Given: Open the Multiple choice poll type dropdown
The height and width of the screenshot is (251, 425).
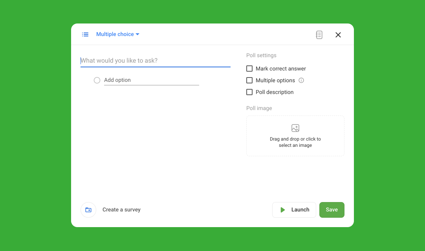Looking at the screenshot, I should tap(117, 34).
